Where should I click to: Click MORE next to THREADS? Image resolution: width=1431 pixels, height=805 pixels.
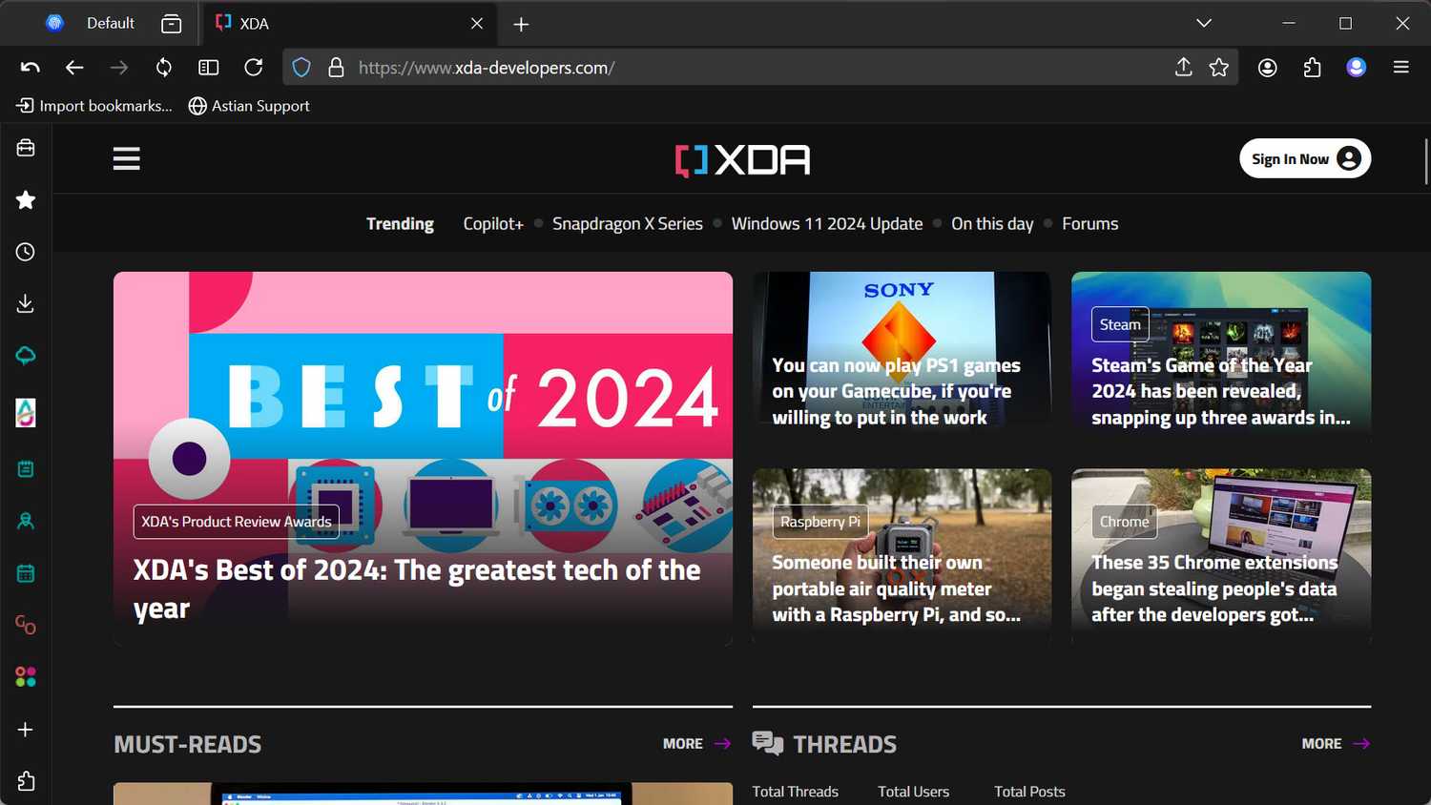coord(1337,744)
